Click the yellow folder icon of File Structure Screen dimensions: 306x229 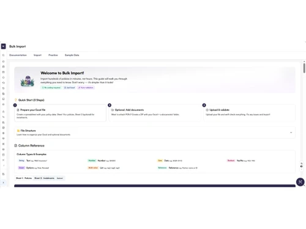(x=18, y=131)
